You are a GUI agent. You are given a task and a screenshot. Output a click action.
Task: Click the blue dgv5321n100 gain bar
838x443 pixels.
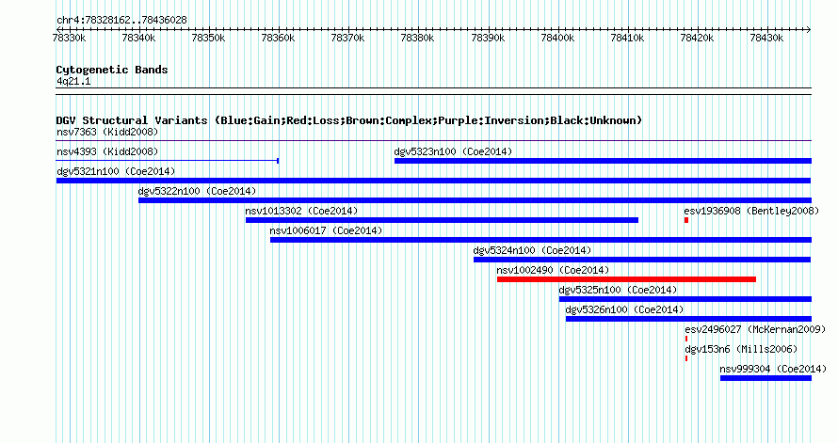433,181
